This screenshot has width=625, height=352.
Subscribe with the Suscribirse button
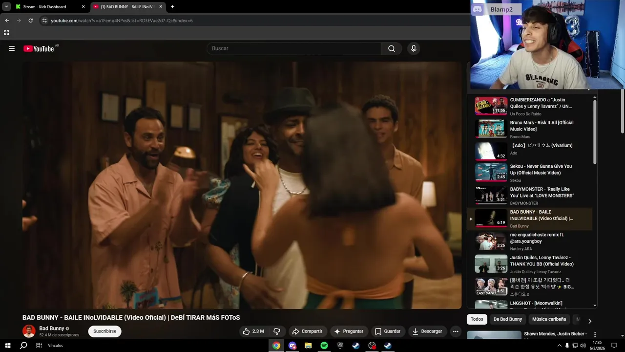pos(104,331)
